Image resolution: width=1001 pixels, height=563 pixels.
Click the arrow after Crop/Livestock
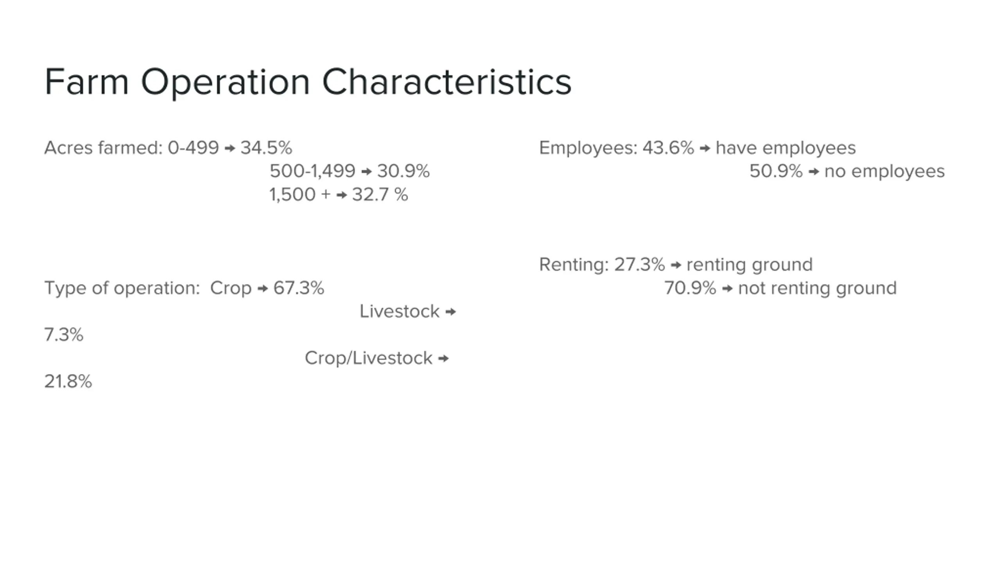click(x=443, y=359)
